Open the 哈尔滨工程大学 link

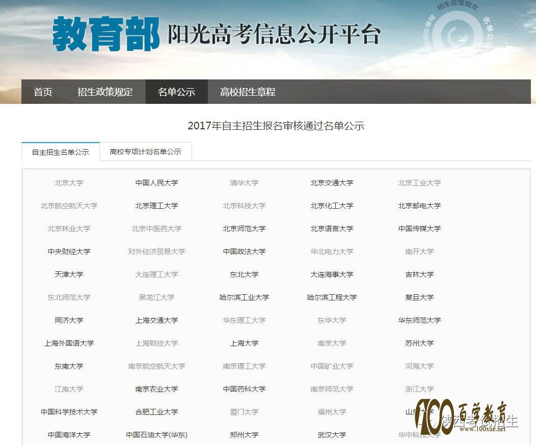332,297
